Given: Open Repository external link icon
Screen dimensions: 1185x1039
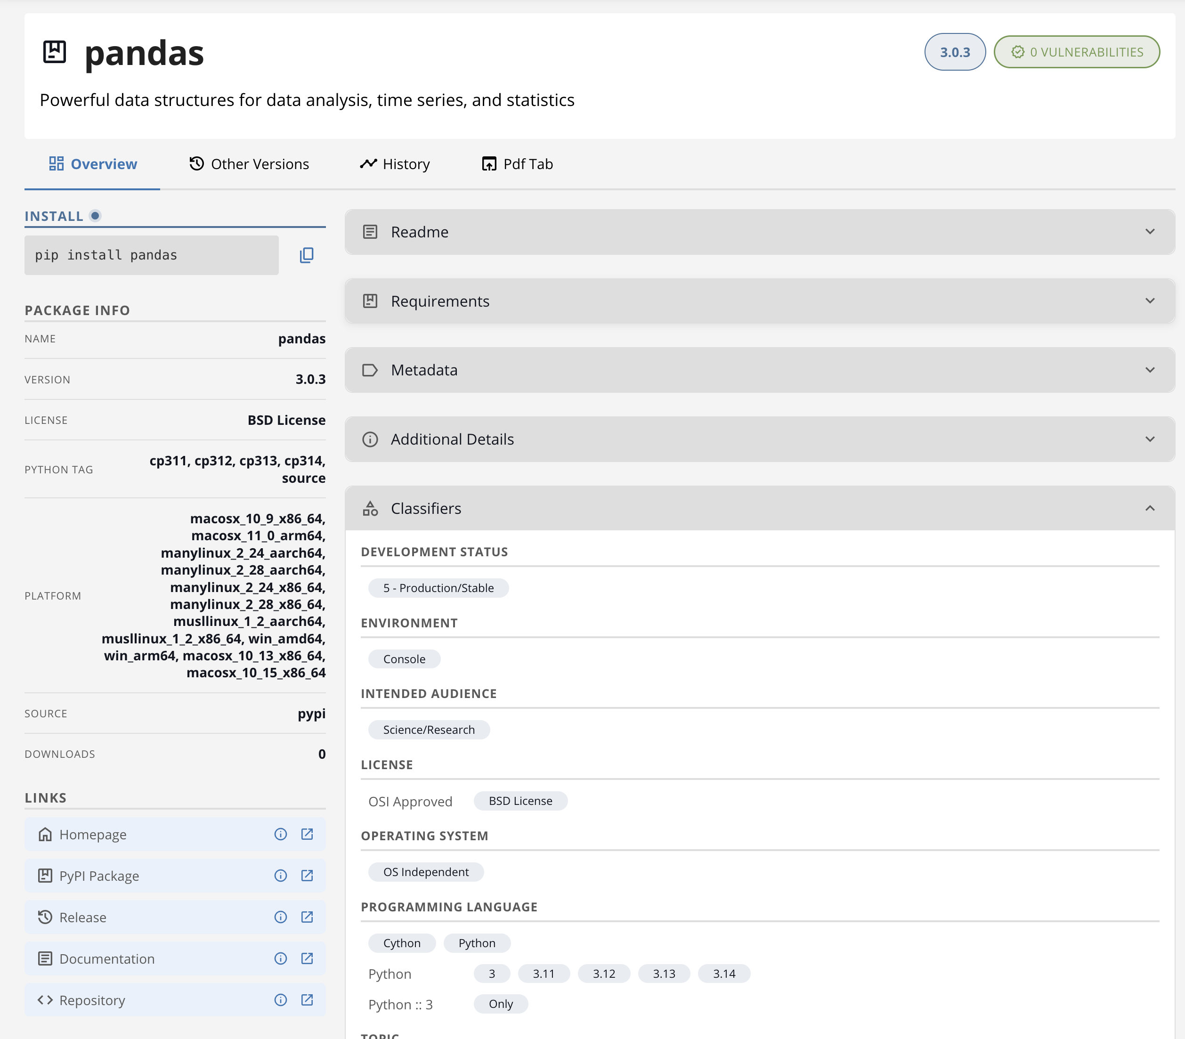Looking at the screenshot, I should coord(307,1000).
